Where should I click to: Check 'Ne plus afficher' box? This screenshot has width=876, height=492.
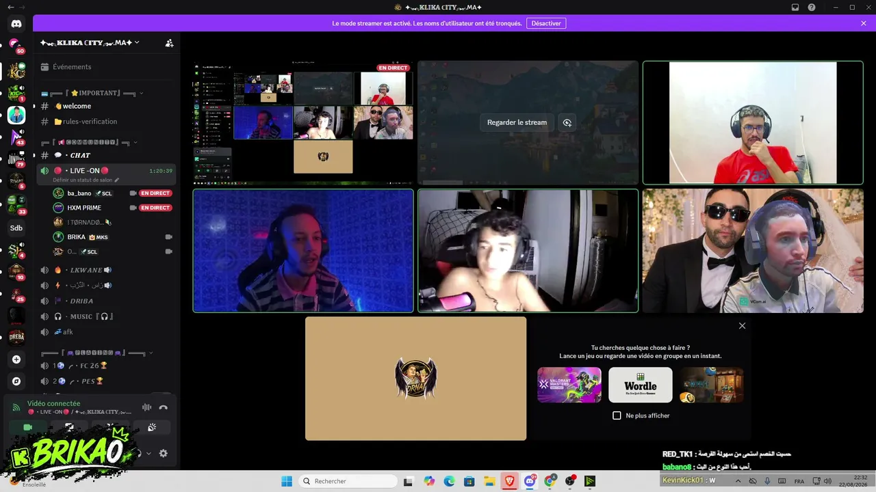[x=617, y=415]
